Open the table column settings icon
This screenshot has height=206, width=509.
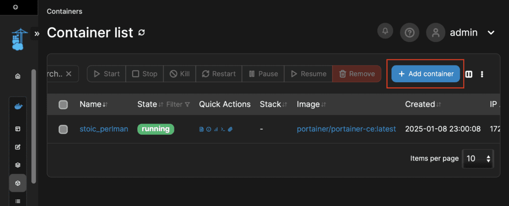[x=469, y=74]
